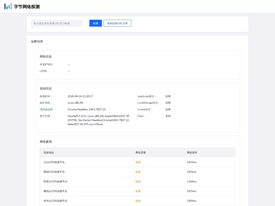Focus the domain or URL input field

coord(57,23)
